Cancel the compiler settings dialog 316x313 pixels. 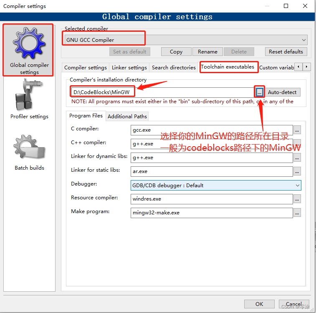tap(293, 304)
